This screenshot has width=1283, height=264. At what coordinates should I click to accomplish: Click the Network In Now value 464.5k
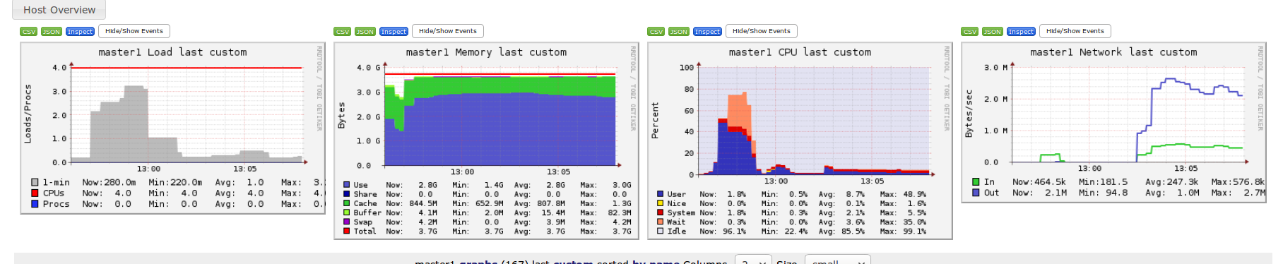click(1050, 182)
